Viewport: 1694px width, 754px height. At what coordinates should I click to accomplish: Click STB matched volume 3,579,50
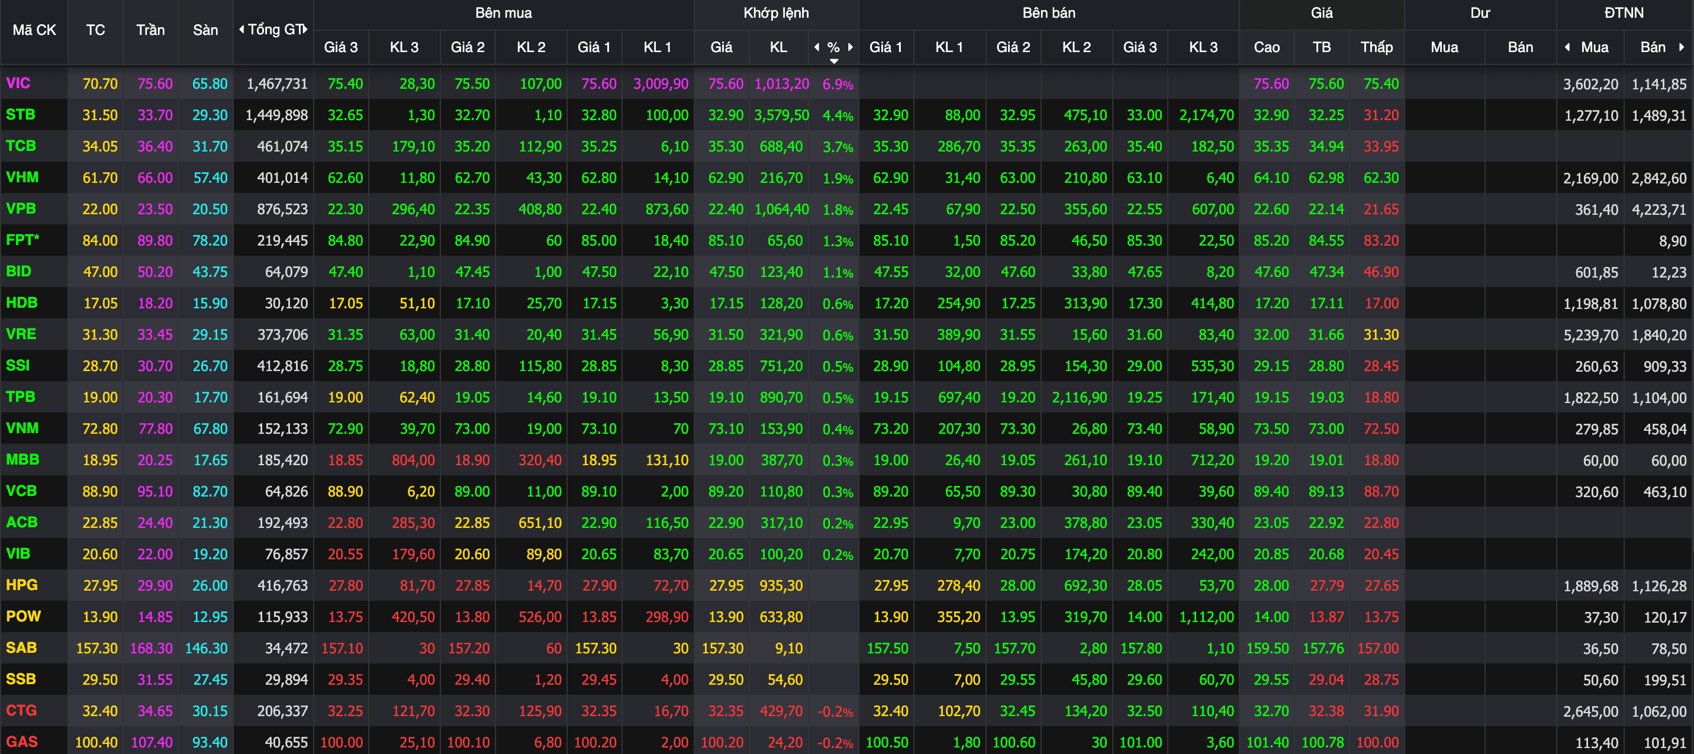tap(781, 115)
